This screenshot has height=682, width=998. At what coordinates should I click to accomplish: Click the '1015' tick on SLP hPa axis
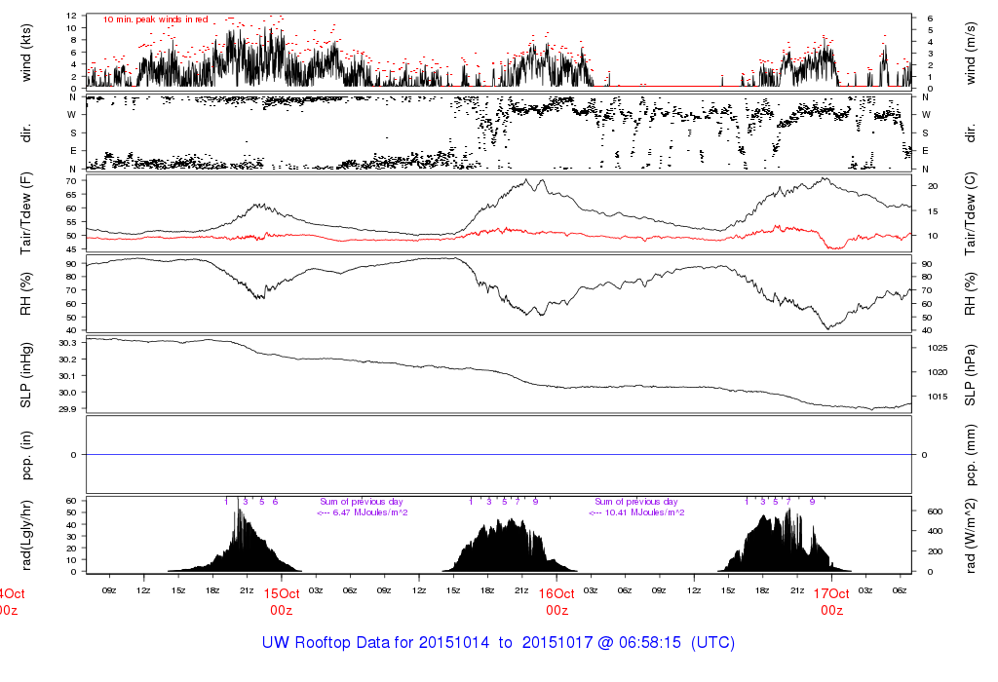[938, 397]
